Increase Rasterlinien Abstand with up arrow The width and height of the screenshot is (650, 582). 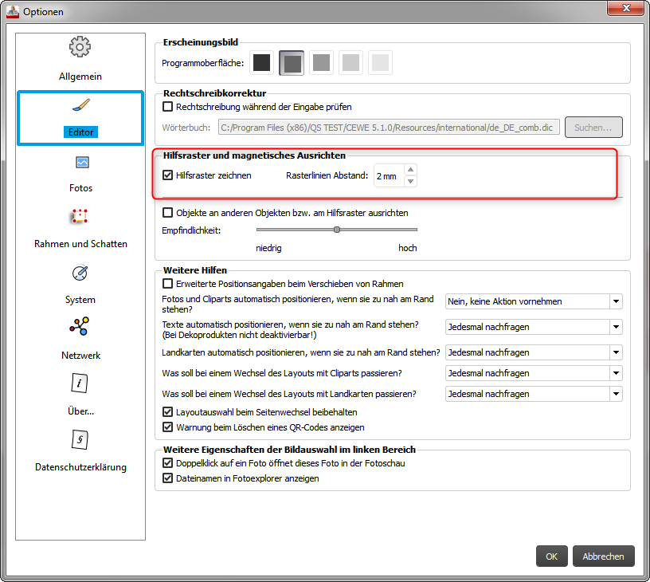click(410, 169)
